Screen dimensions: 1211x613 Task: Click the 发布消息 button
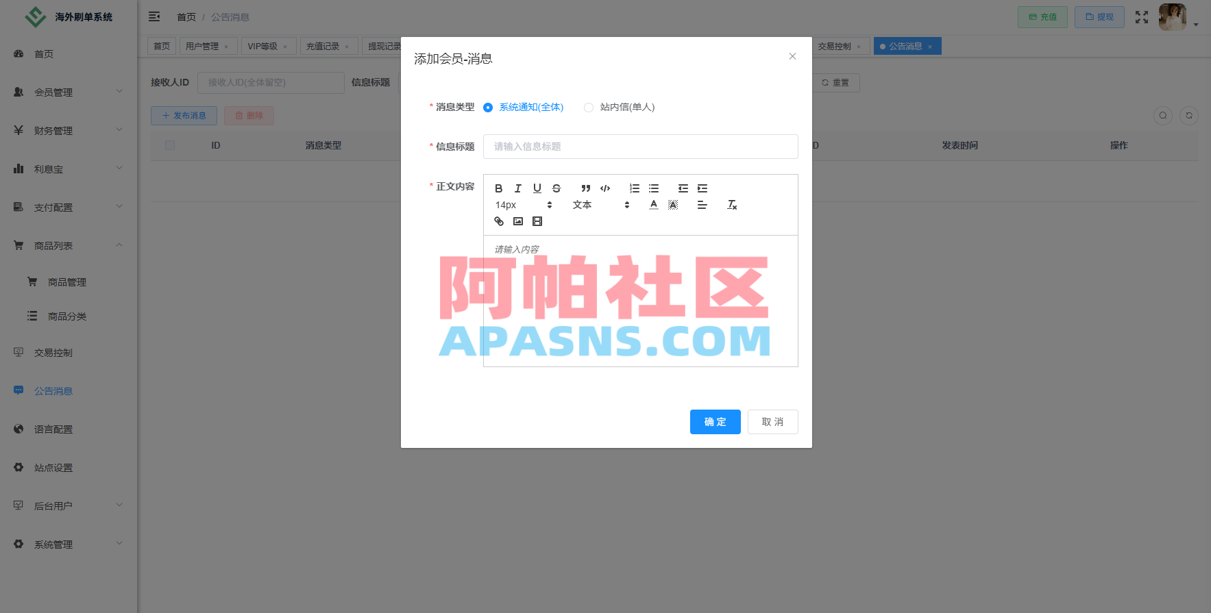(184, 116)
